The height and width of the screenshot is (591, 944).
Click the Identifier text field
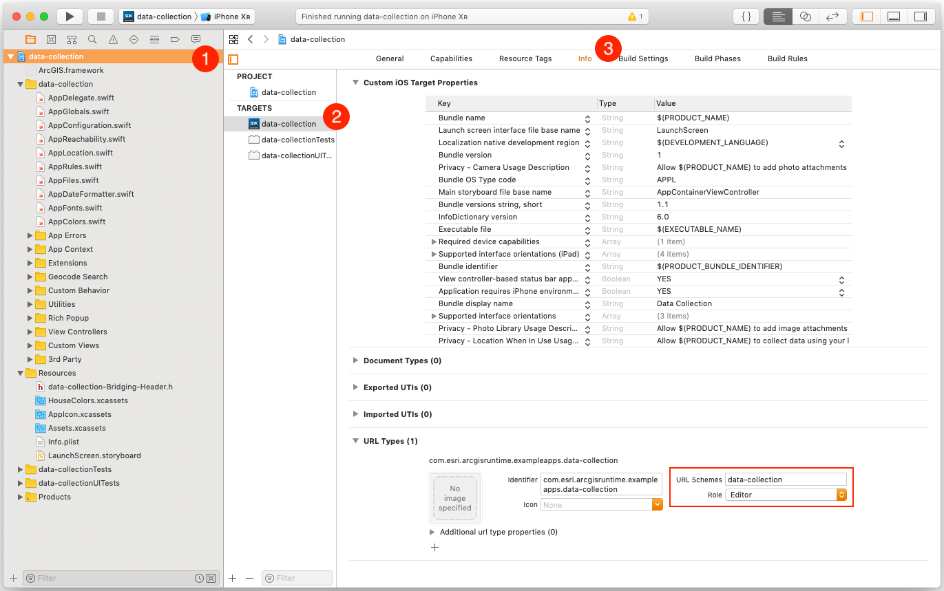pos(601,484)
